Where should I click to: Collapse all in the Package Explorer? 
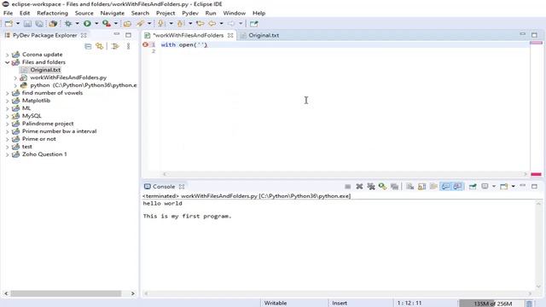(88, 46)
